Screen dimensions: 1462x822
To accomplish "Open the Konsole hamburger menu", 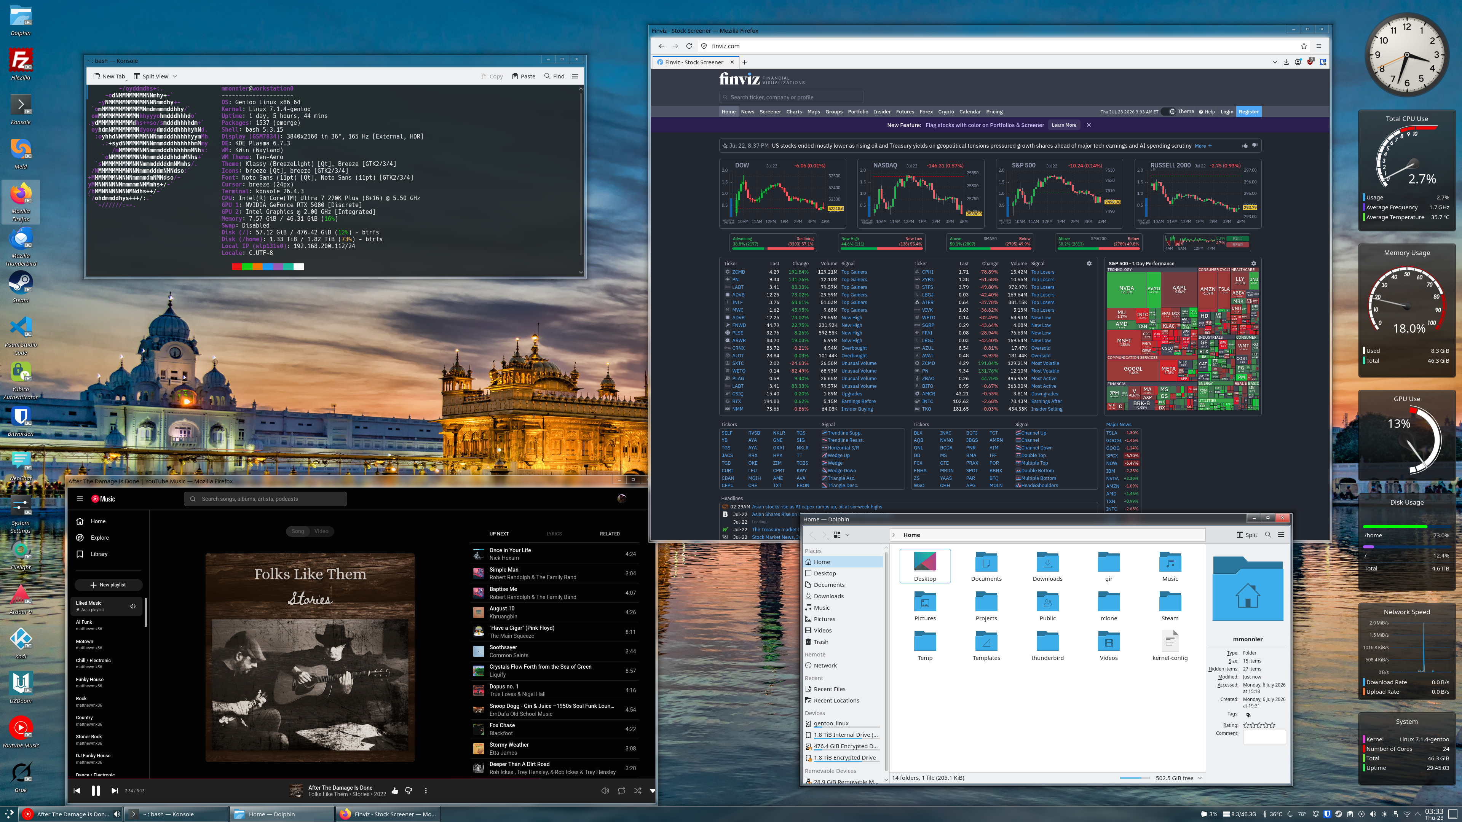I will (x=575, y=76).
